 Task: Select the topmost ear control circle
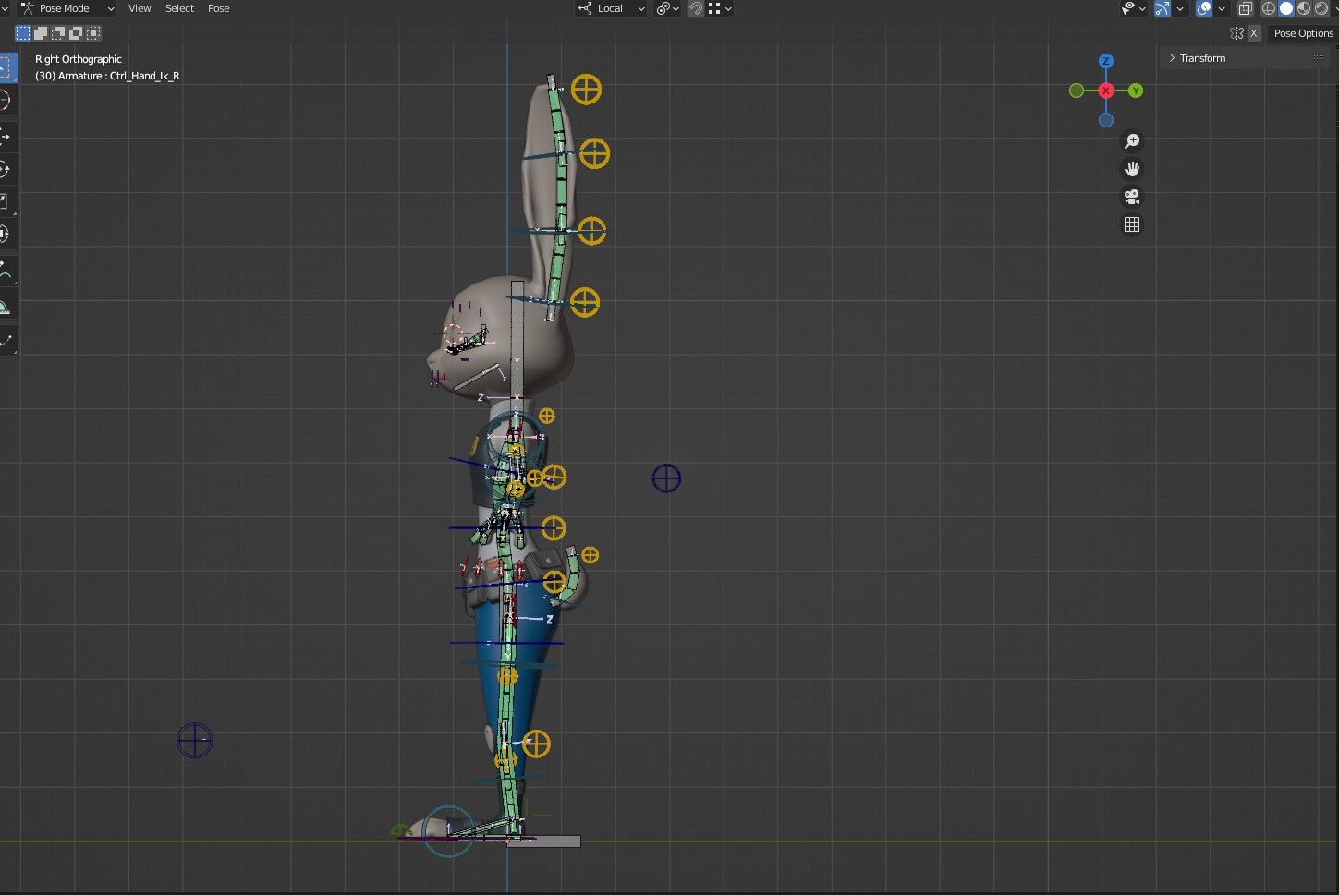tap(586, 90)
